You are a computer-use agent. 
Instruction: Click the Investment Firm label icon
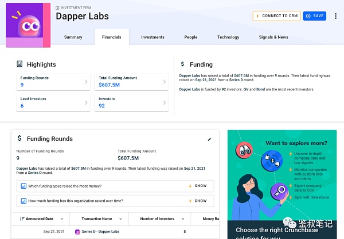(57, 8)
